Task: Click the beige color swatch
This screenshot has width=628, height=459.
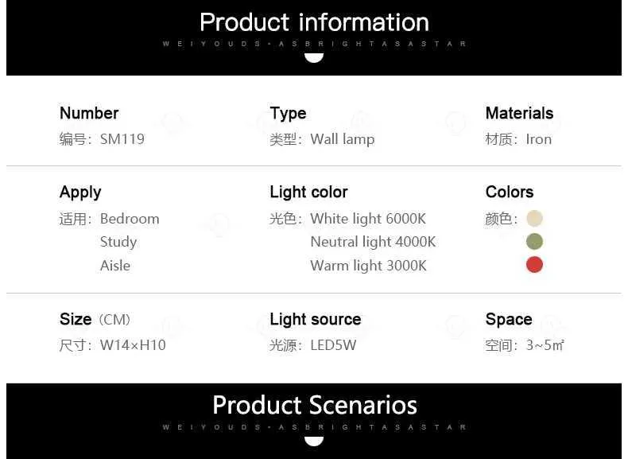Action: coord(534,218)
